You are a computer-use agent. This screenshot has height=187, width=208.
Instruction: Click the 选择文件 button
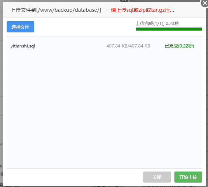[20, 27]
